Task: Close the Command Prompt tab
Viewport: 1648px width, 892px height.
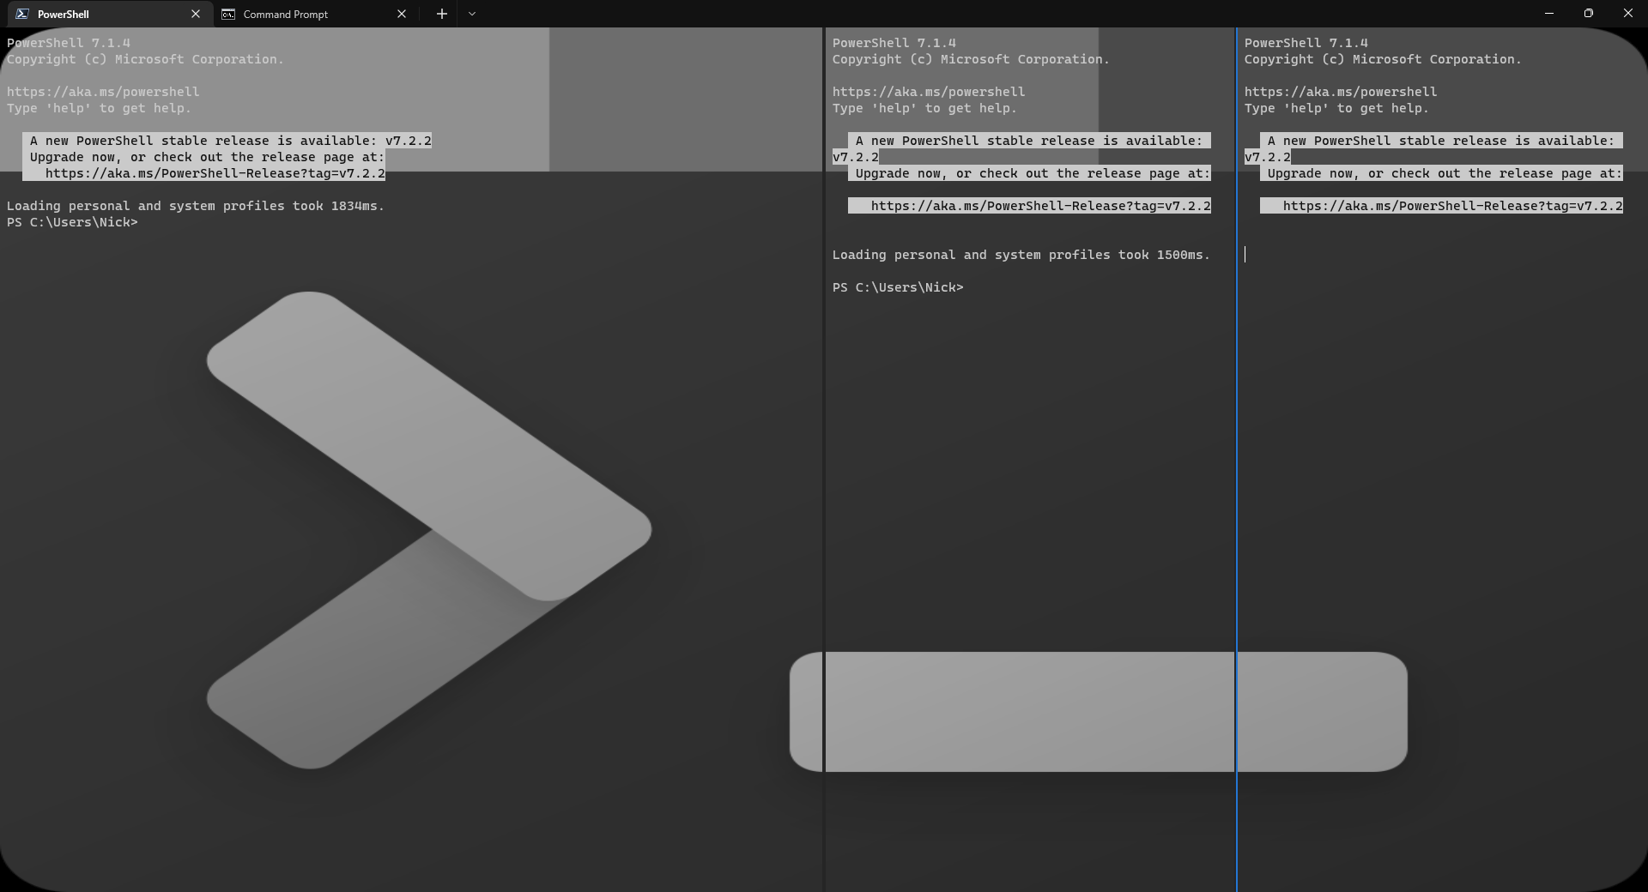Action: 401,14
